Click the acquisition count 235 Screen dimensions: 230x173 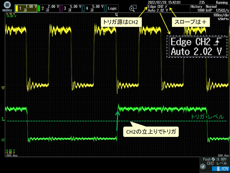[202, 2]
